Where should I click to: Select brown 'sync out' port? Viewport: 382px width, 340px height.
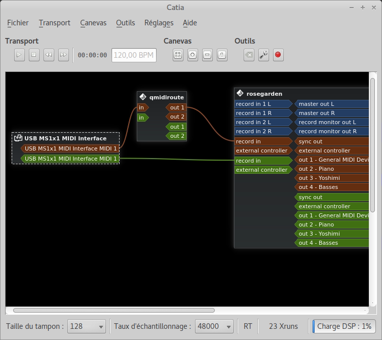click(332, 141)
